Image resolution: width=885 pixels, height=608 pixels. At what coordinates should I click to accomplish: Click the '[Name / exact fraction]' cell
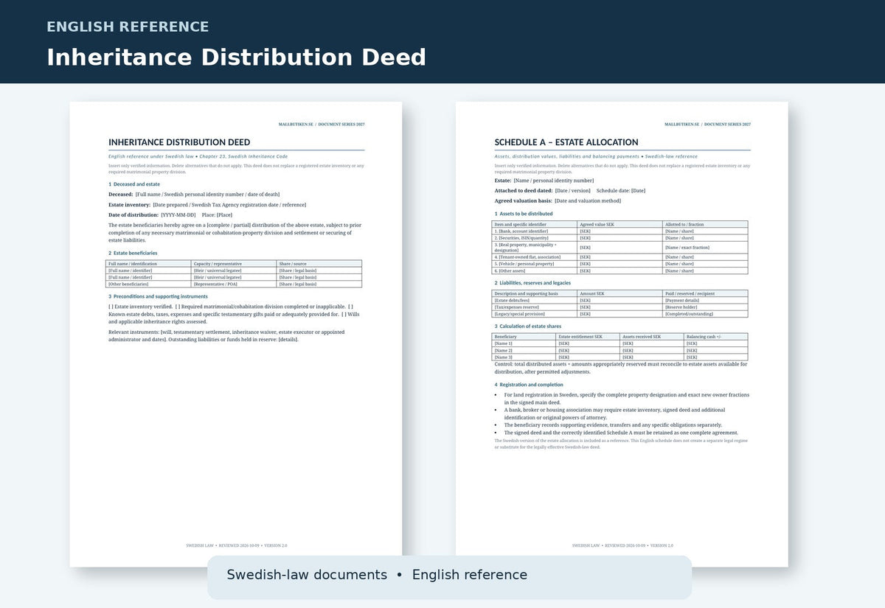point(705,248)
